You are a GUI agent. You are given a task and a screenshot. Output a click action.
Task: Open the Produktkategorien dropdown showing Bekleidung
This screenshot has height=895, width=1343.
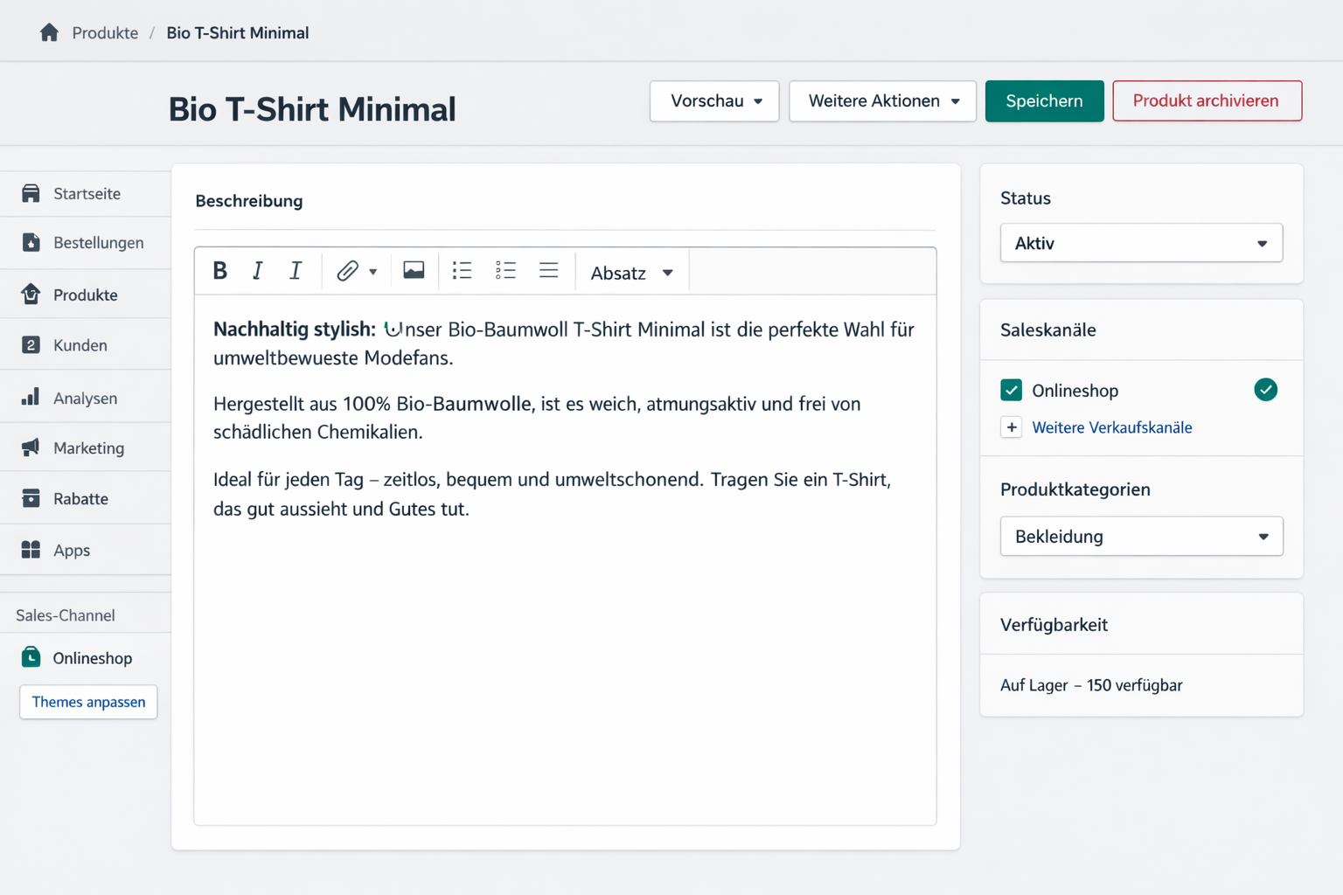click(x=1141, y=537)
